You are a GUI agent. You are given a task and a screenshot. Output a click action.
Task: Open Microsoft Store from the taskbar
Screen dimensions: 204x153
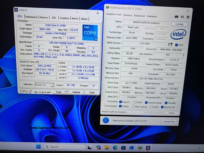[123, 148]
